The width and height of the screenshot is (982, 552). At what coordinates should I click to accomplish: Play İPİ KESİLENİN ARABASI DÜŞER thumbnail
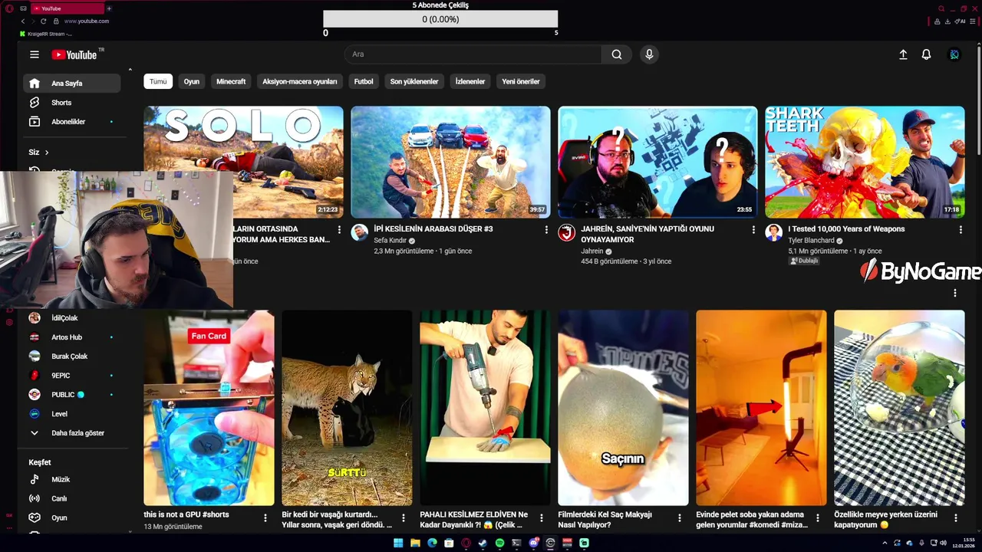pyautogui.click(x=450, y=162)
